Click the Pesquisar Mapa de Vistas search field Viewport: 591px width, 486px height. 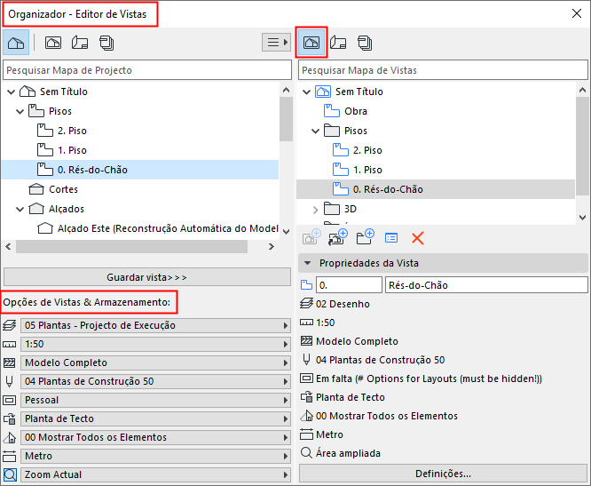(x=443, y=70)
